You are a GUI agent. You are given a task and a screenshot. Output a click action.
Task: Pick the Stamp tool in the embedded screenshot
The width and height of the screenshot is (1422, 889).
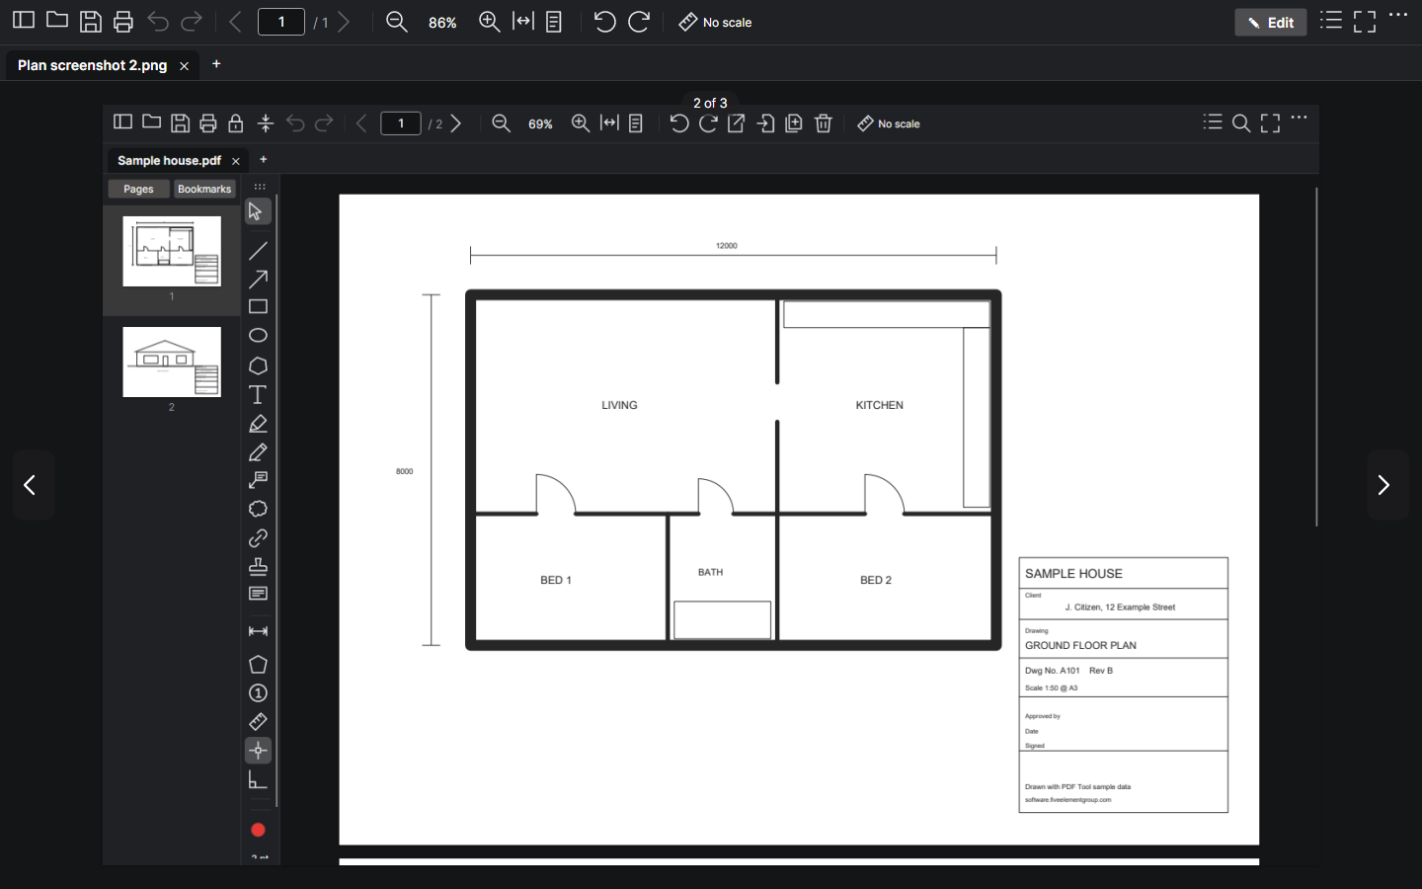pyautogui.click(x=258, y=567)
